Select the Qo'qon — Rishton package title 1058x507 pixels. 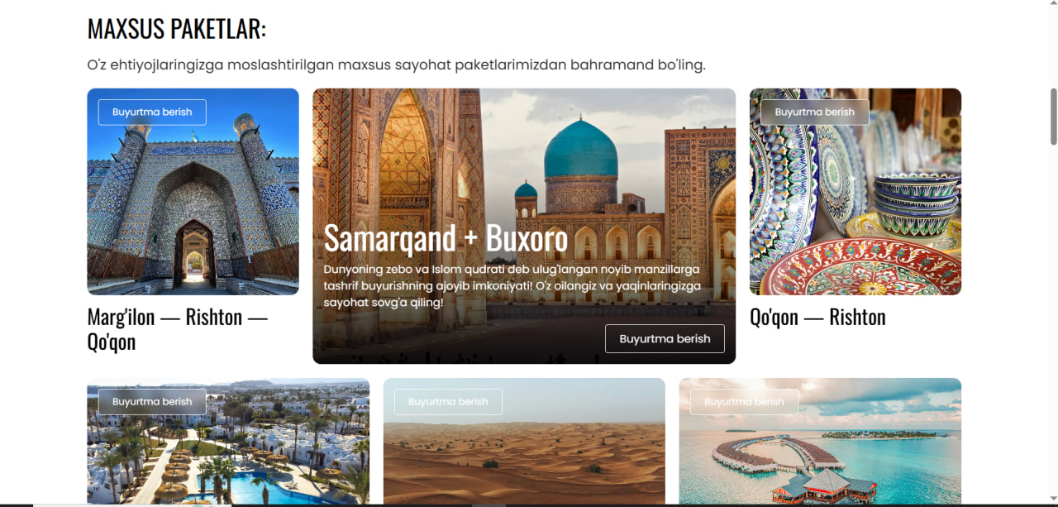pos(817,317)
